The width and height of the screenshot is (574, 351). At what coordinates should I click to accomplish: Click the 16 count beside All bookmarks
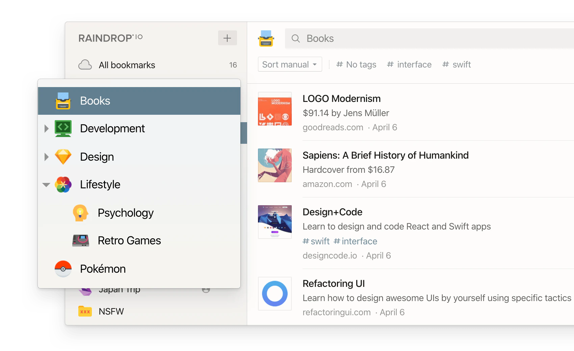click(x=233, y=65)
